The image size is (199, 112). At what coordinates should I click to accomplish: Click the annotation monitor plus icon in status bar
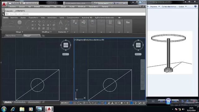pos(127,103)
